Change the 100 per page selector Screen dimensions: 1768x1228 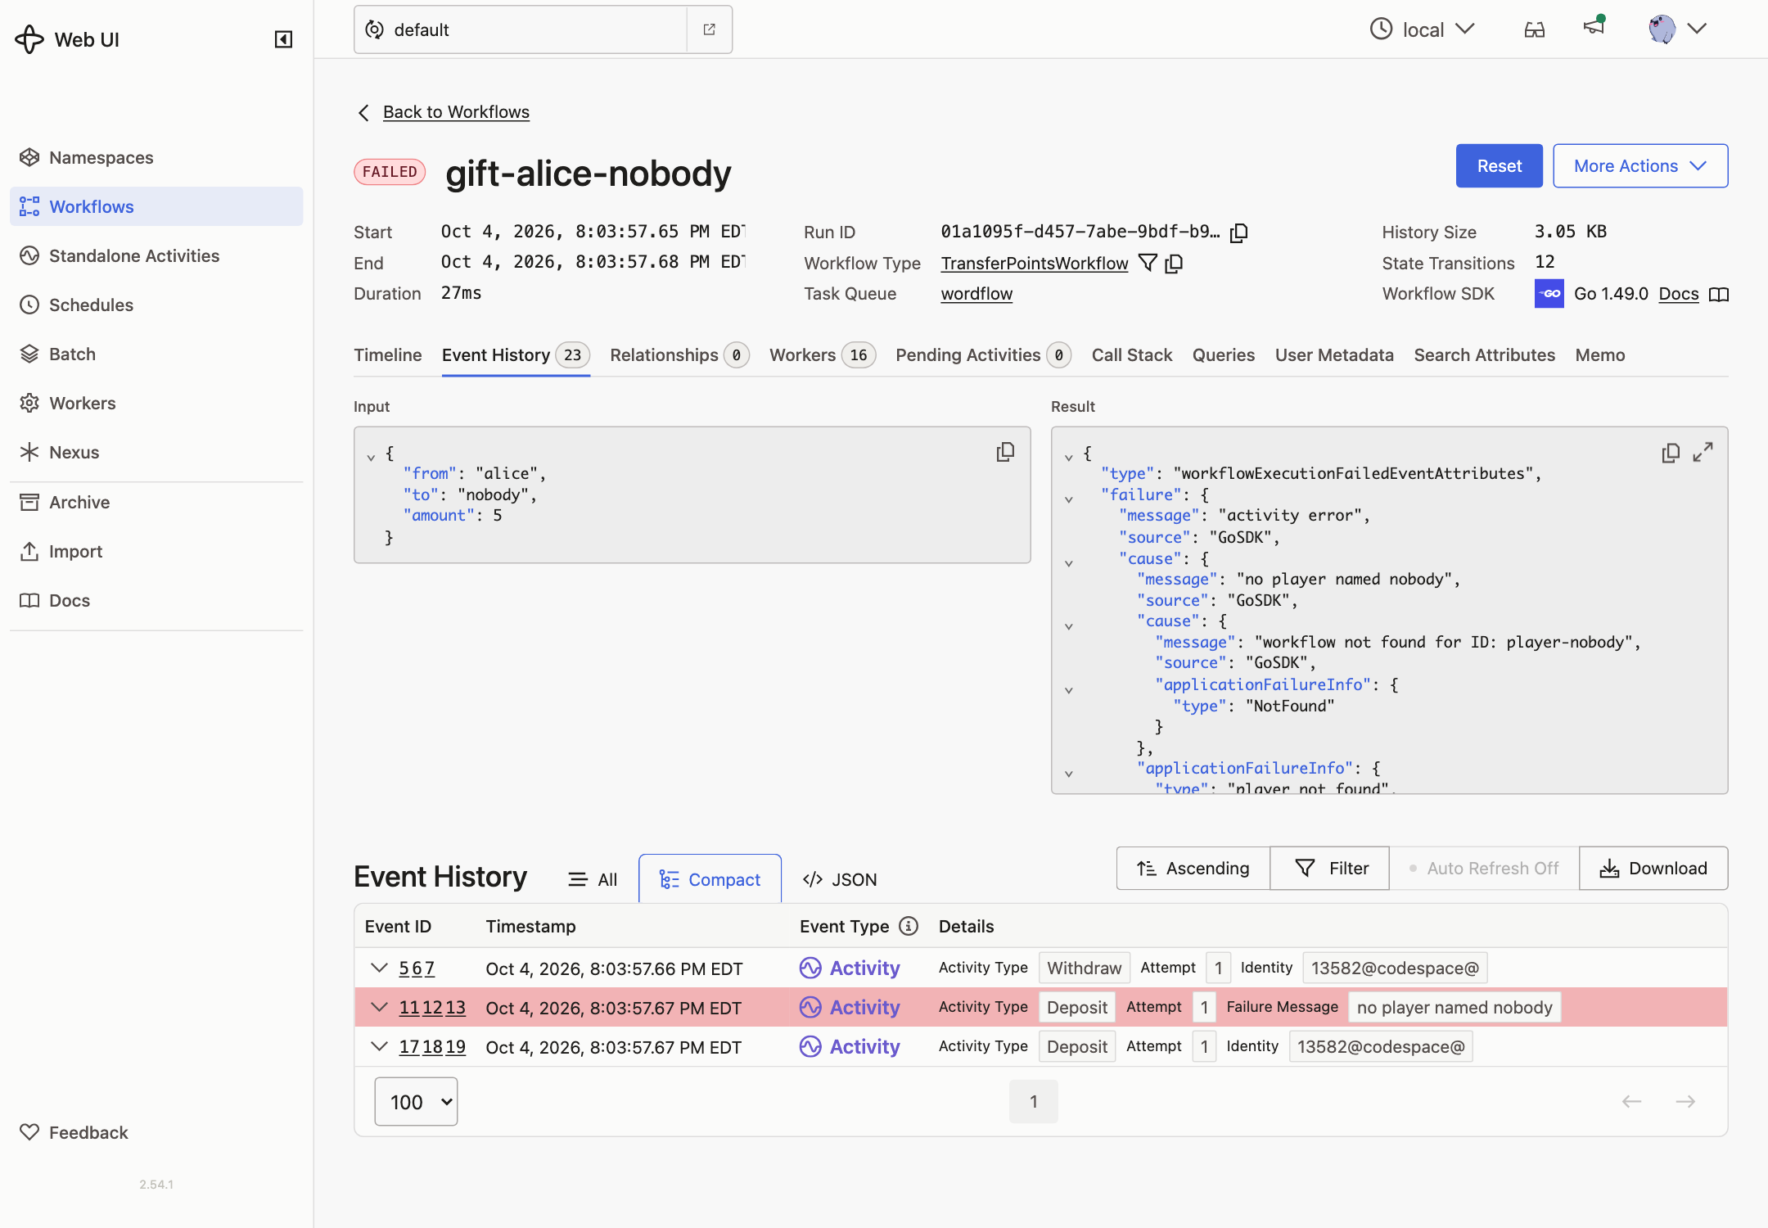[416, 1102]
